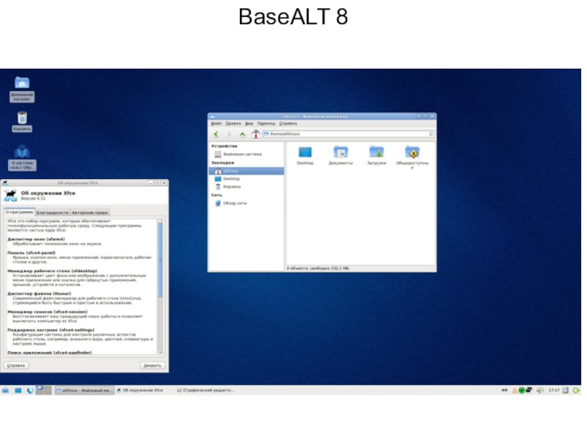Click the Закрыть button in Xfce dialog
587x440 pixels.
pyautogui.click(x=153, y=365)
